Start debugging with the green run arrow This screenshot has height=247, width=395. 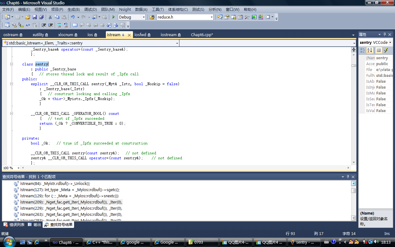[113, 17]
